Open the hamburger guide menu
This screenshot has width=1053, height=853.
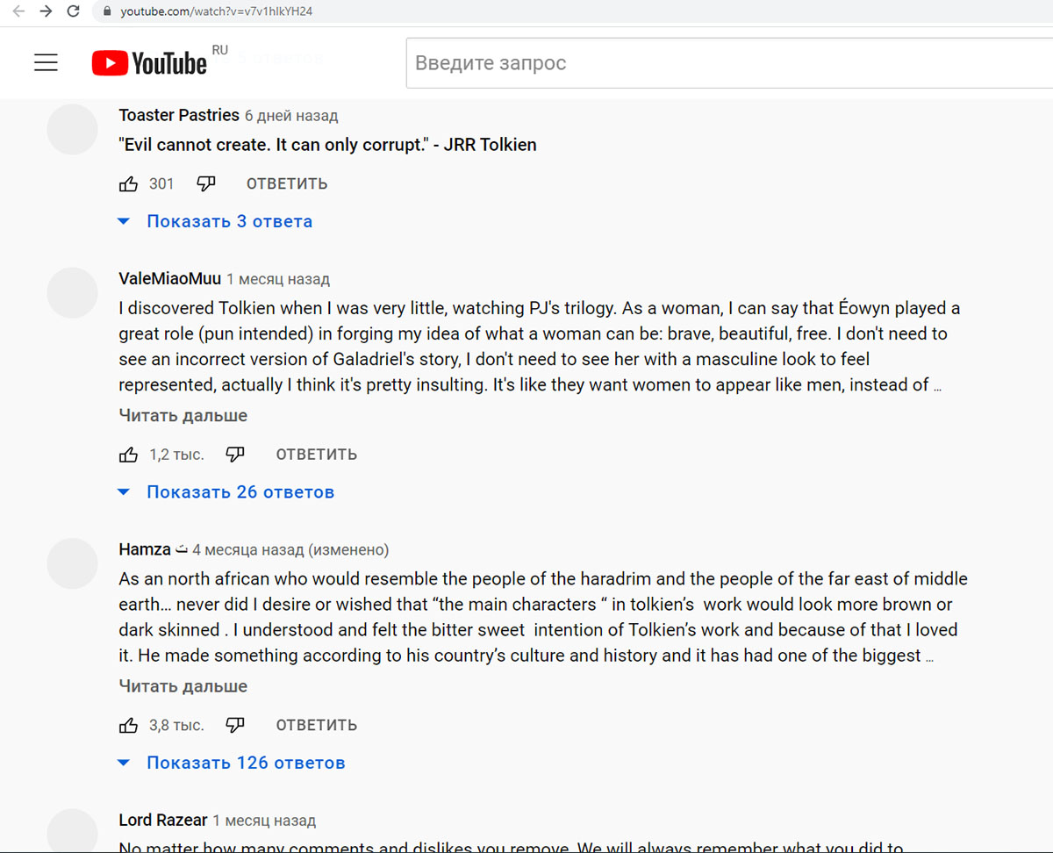tap(46, 62)
